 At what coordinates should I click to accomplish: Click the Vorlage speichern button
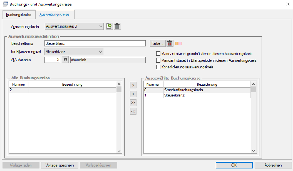[x=59, y=165]
